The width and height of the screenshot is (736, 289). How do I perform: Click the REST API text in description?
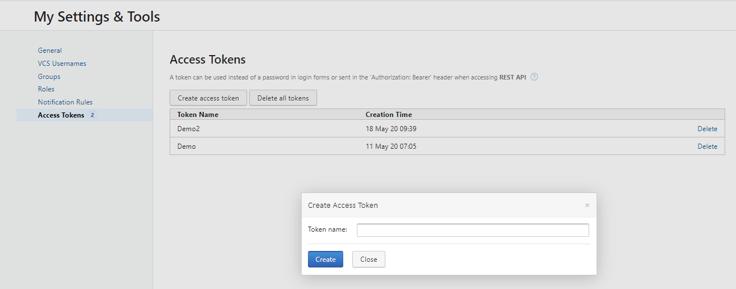tap(513, 77)
